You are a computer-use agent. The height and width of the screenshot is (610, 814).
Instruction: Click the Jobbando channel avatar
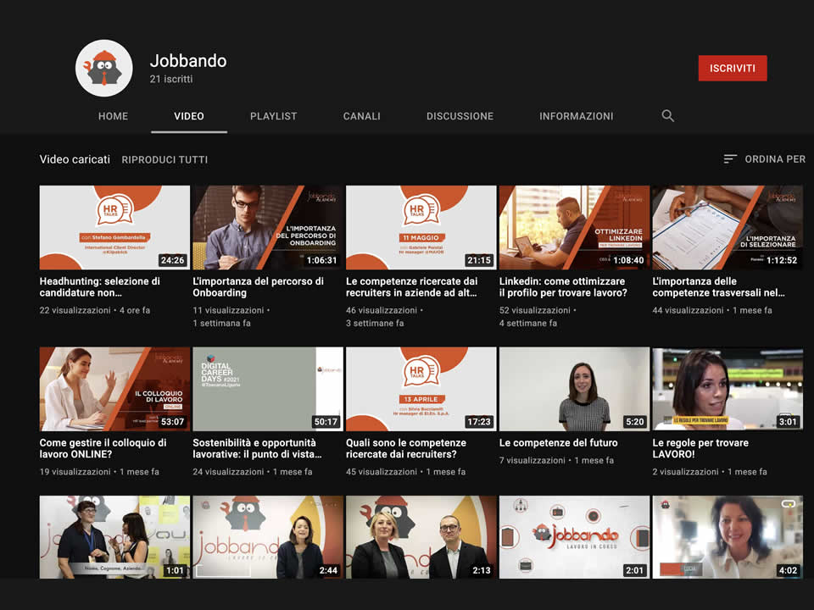pos(103,68)
